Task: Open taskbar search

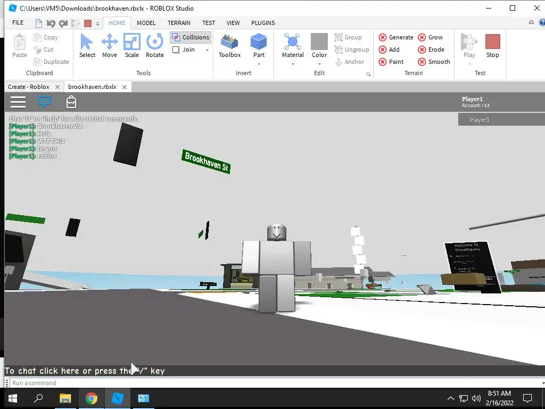Action: (x=38, y=398)
